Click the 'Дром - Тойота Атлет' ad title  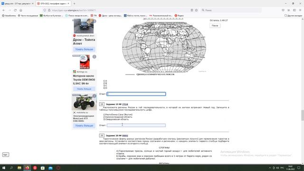pos(84,42)
